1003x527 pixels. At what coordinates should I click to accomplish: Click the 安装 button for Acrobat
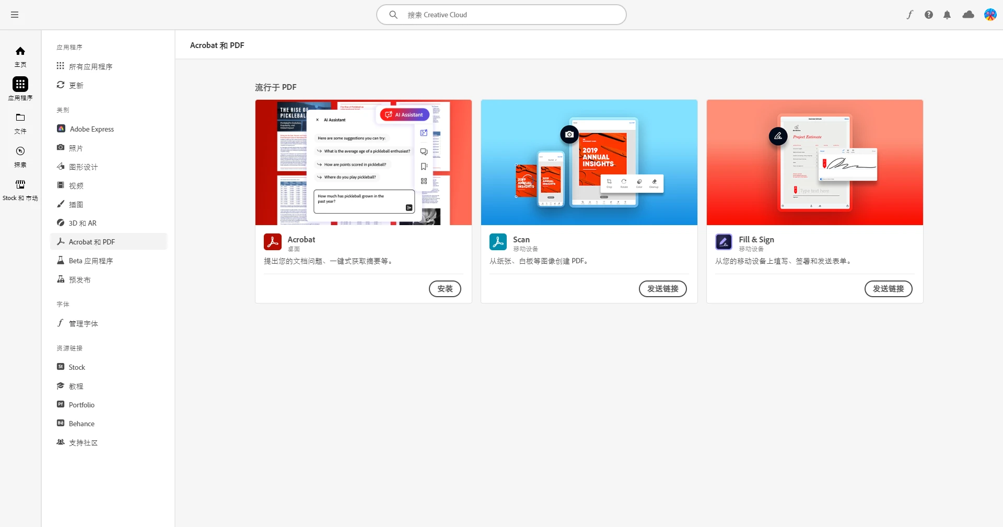445,289
